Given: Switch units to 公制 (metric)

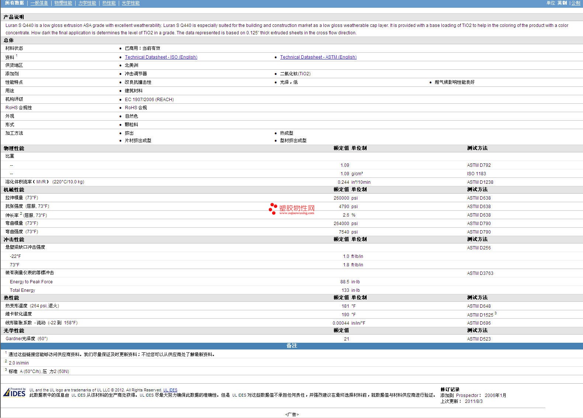Looking at the screenshot, I should (576, 3).
